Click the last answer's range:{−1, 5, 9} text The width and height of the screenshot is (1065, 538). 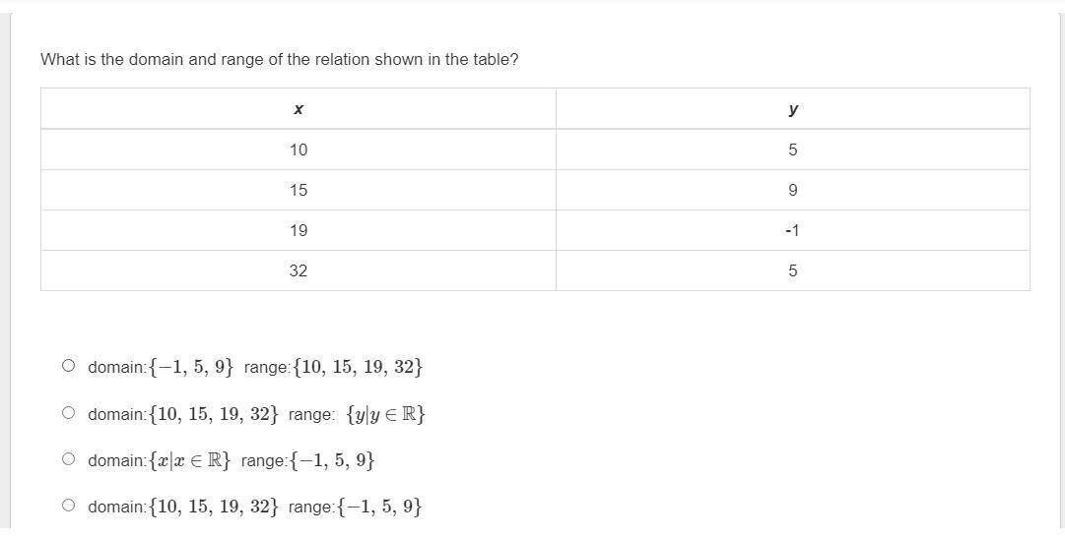point(355,507)
